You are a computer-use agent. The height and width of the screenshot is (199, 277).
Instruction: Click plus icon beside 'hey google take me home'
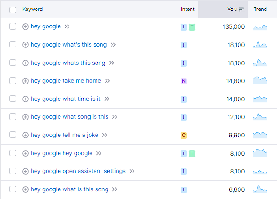tap(26, 81)
